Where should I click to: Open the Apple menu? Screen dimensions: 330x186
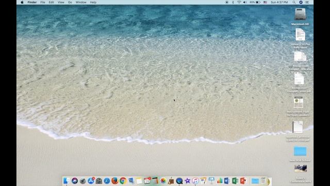point(22,2)
